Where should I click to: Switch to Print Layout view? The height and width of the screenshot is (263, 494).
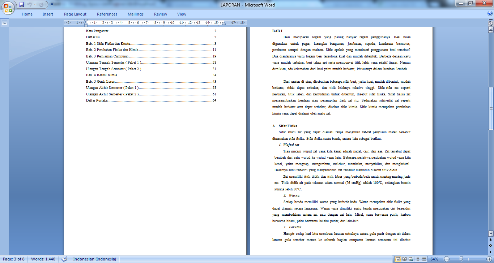click(x=398, y=259)
